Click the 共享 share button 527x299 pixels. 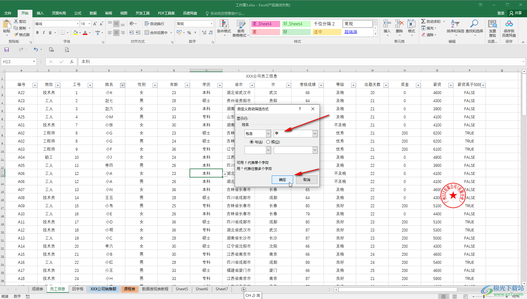click(x=516, y=13)
